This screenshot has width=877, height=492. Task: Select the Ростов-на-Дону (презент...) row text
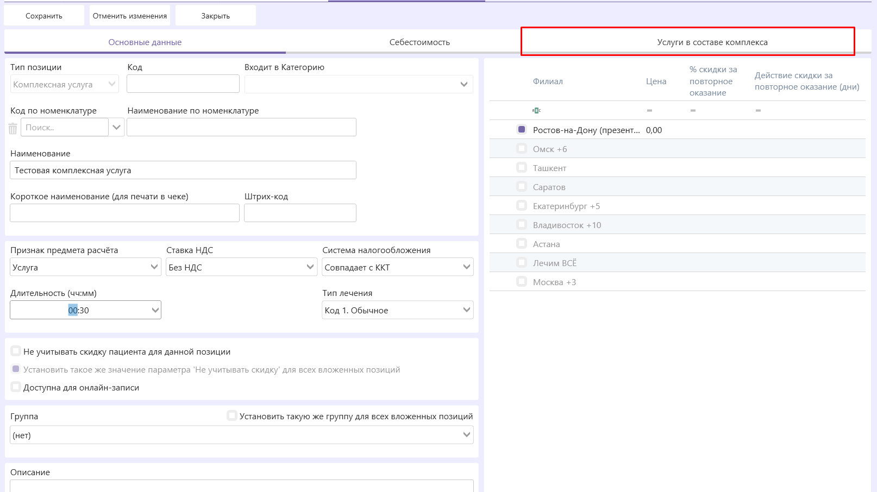586,130
